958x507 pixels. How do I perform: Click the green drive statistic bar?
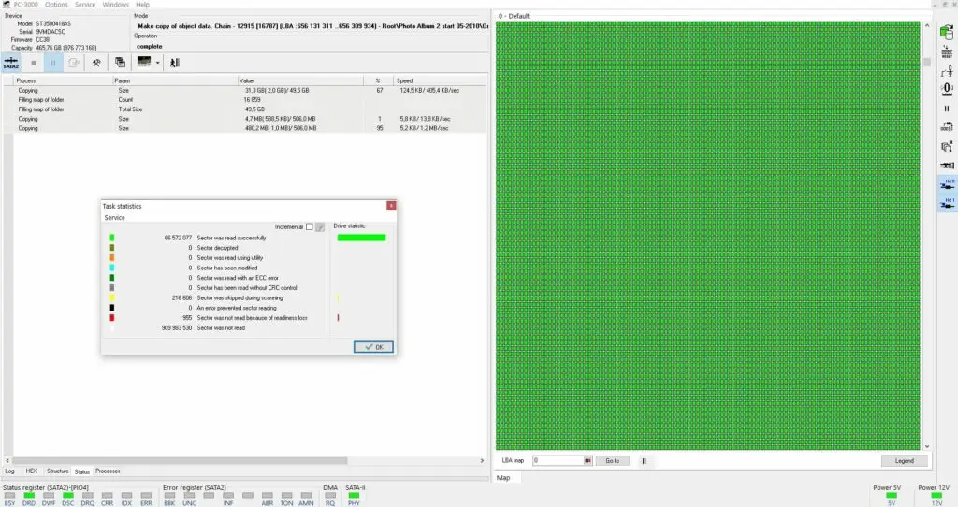click(361, 238)
